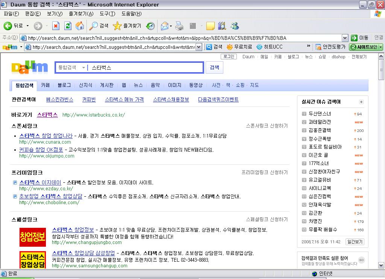Click the 창업정보 red thumbnail
Screen dimensions: 385x279
click(x=33, y=237)
